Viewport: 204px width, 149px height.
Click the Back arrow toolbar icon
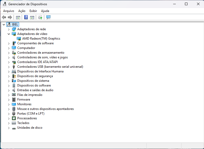(4, 17)
